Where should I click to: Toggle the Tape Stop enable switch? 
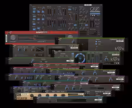pyautogui.click(x=13, y=46)
